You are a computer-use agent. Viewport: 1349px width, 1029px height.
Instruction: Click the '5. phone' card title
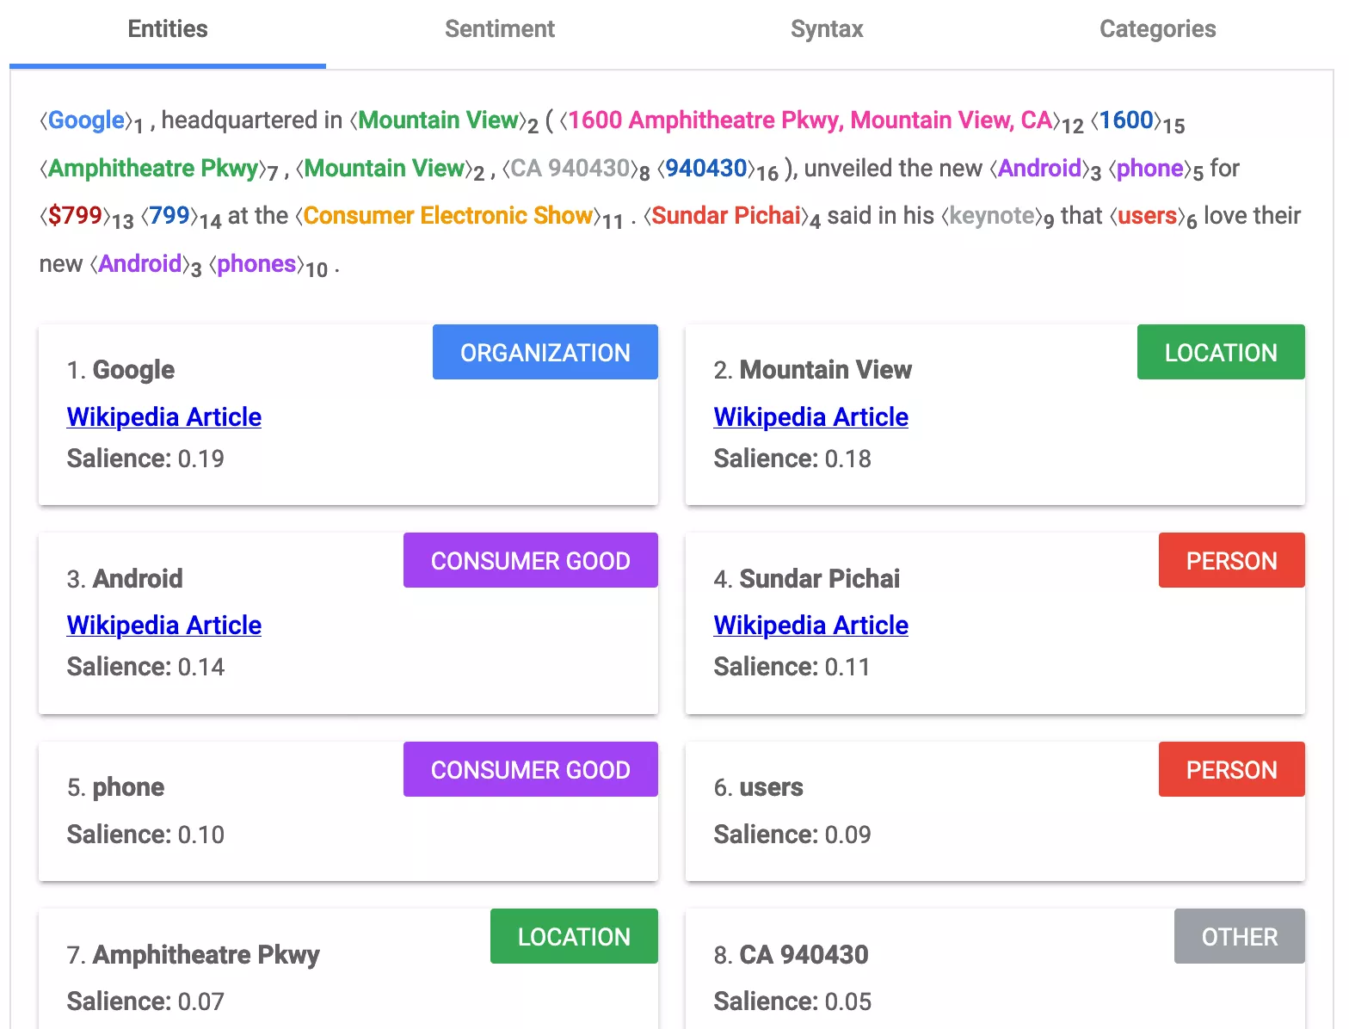click(115, 787)
